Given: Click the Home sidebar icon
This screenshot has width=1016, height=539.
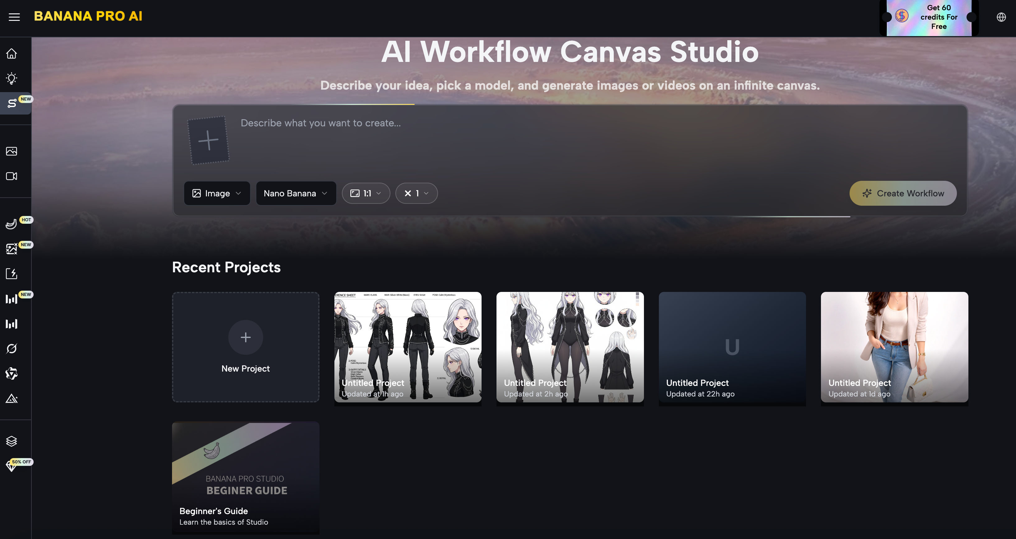Looking at the screenshot, I should tap(12, 53).
